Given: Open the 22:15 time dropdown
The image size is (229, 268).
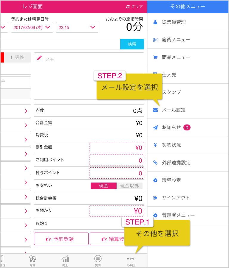Looking at the screenshot, I should [x=77, y=27].
